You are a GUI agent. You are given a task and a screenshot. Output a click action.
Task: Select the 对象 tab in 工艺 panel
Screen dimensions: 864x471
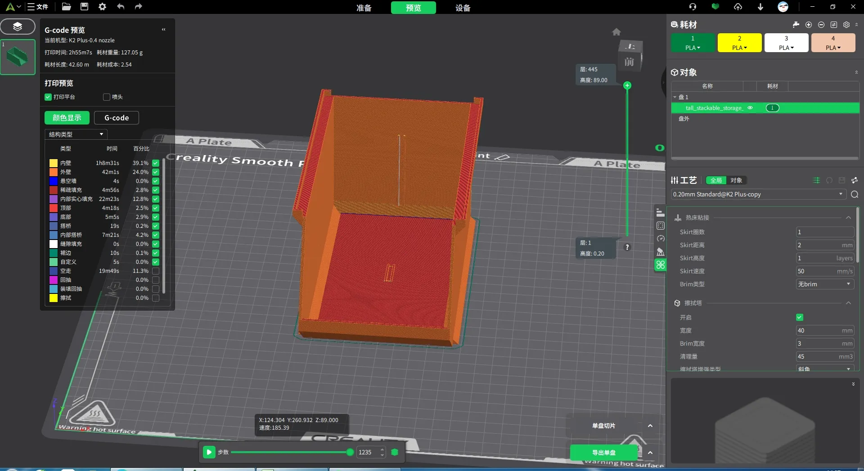[x=737, y=180]
